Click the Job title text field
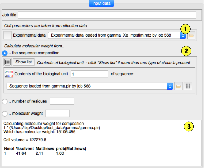This screenshot has width=219, height=168. (107, 15)
